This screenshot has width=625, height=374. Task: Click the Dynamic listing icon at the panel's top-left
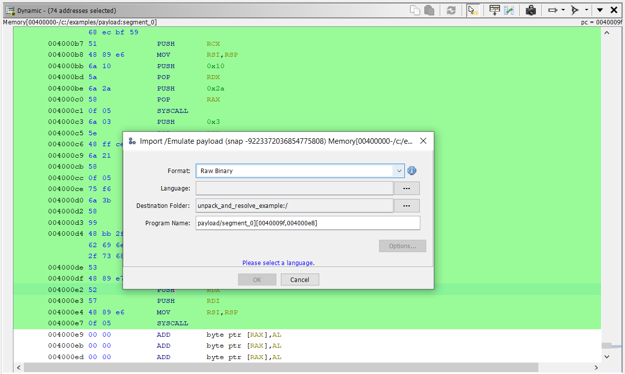point(9,9)
